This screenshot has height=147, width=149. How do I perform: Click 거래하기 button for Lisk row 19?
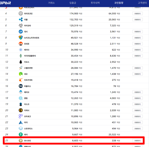click(x=138, y=104)
